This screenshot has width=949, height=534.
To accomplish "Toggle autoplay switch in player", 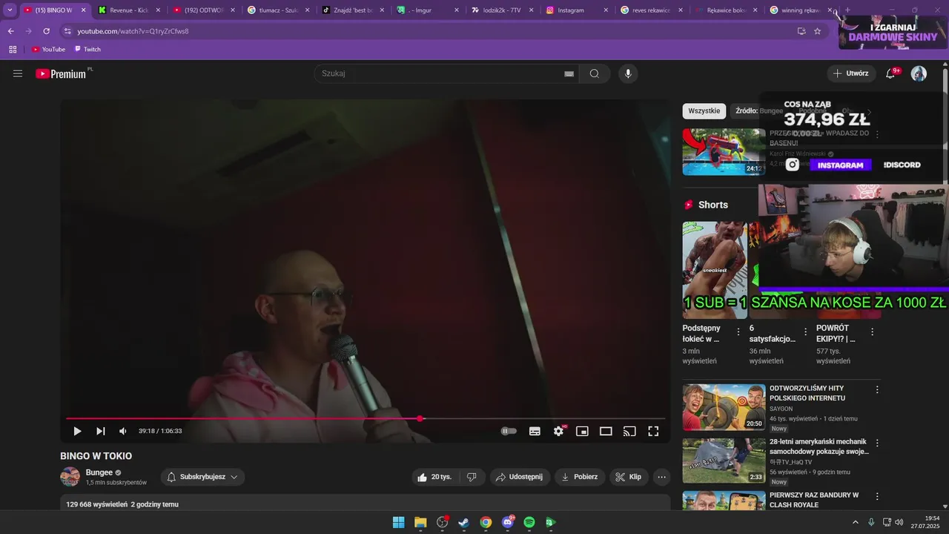I will tap(509, 431).
